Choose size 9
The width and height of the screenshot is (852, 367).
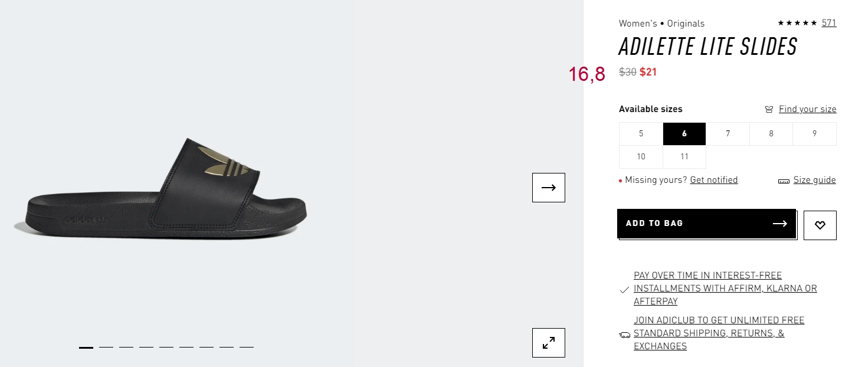coord(814,134)
